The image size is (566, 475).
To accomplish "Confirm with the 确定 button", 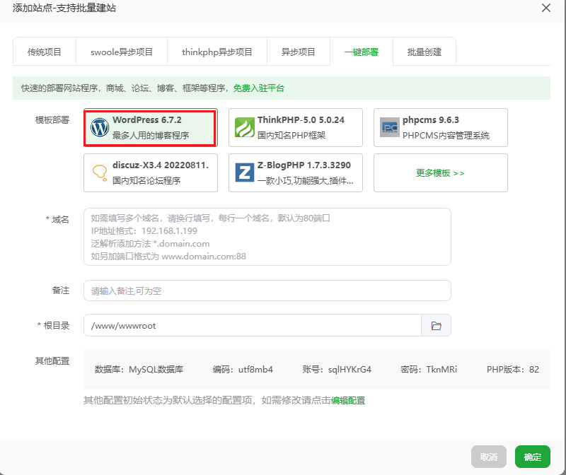I will (533, 457).
